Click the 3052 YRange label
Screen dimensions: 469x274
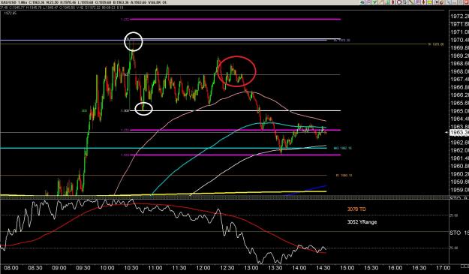[x=362, y=222]
